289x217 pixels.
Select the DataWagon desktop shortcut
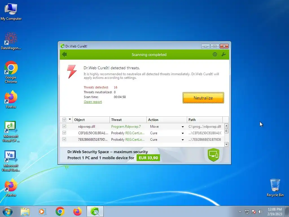(11, 41)
